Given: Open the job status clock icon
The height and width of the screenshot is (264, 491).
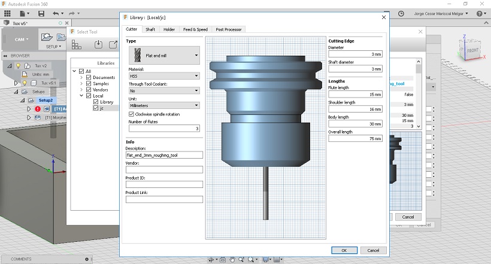Looking at the screenshot, I should coord(401,13).
